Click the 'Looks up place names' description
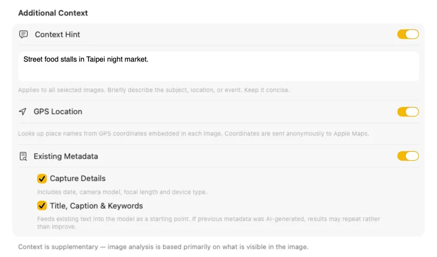The width and height of the screenshot is (437, 257). click(193, 133)
